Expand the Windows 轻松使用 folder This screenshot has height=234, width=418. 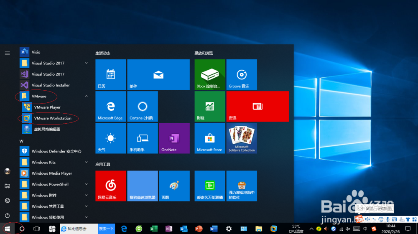point(54,217)
